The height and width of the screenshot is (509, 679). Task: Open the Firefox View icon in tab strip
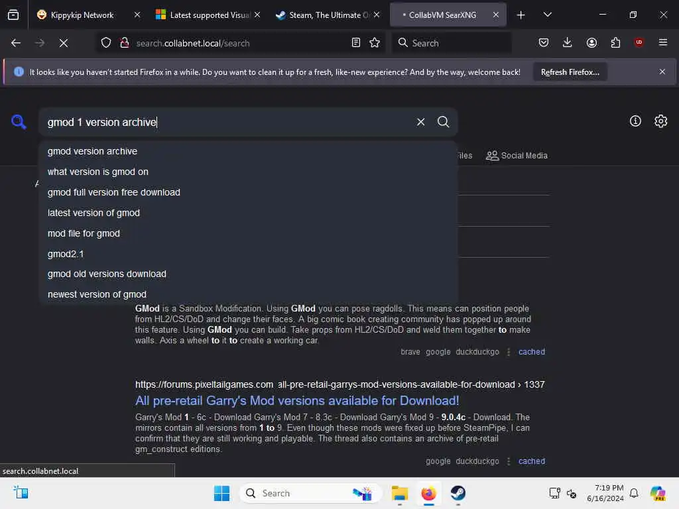13,15
